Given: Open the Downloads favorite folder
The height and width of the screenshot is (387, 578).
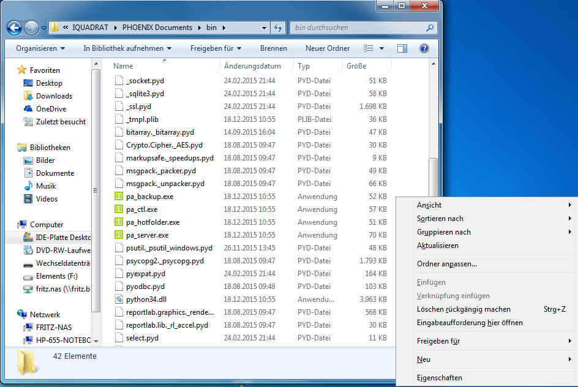Looking at the screenshot, I should pyautogui.click(x=54, y=96).
